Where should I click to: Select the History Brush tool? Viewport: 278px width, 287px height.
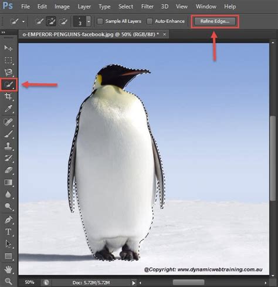[8, 158]
